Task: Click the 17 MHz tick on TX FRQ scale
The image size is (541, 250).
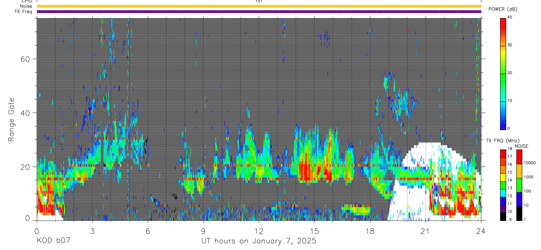Action: point(510,157)
